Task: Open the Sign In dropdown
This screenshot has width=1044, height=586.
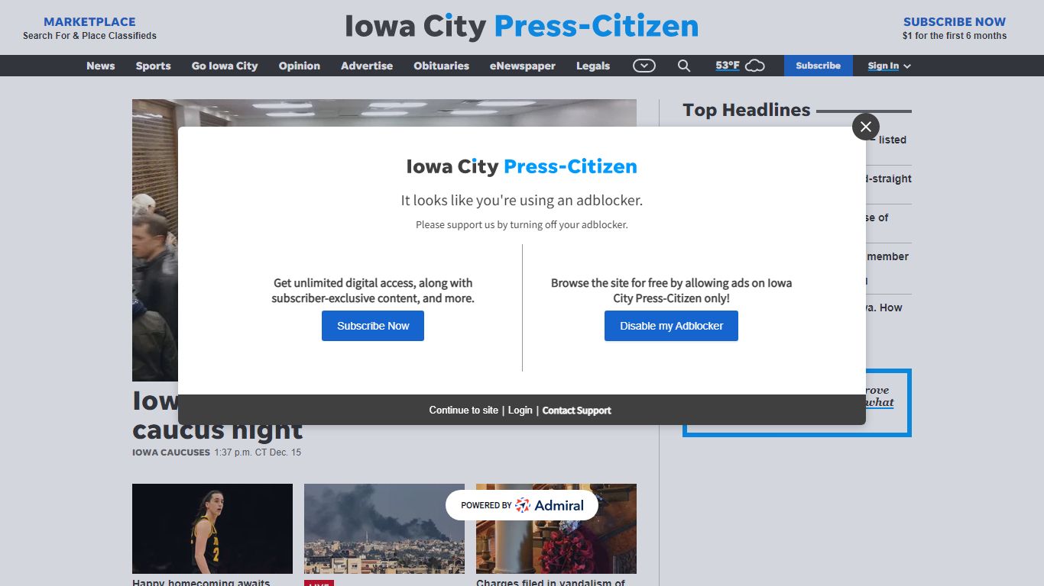Action: coord(889,66)
